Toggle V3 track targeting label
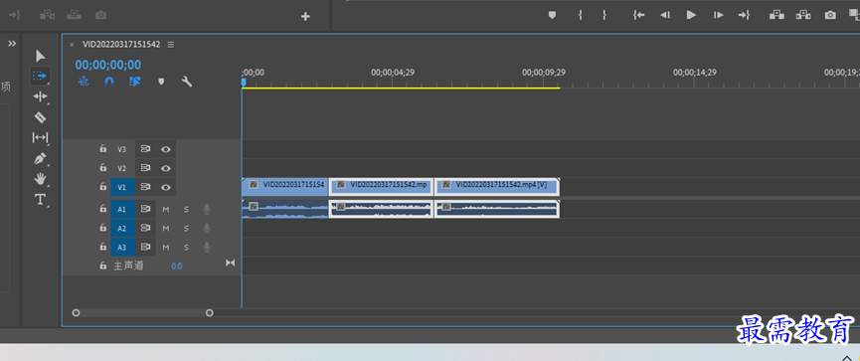860x361 pixels. click(121, 149)
